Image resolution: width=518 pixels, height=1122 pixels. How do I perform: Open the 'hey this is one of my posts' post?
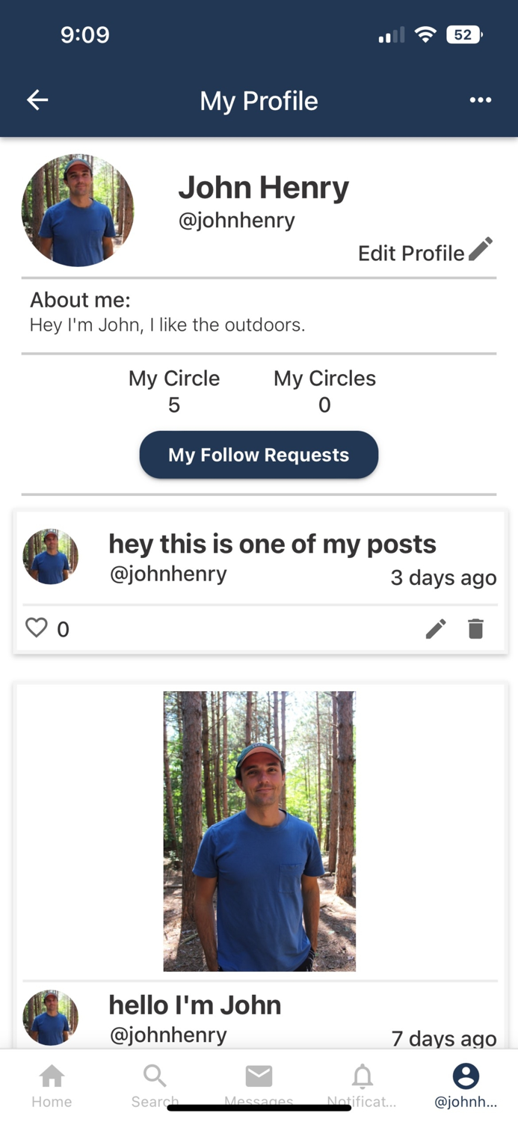272,545
